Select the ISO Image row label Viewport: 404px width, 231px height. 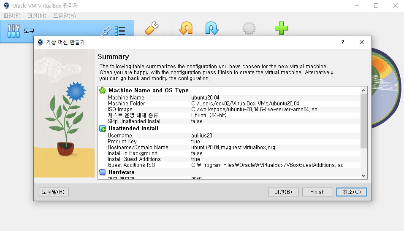point(120,109)
